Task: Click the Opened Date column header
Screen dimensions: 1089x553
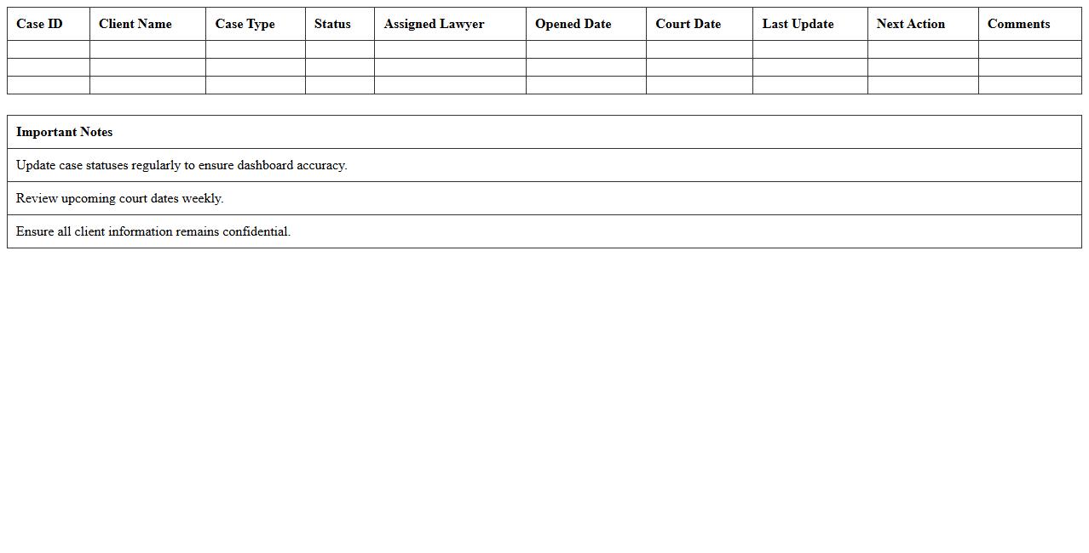Action: click(x=573, y=24)
